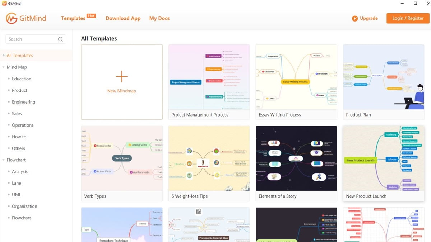Collapse the Mind Map category
431x242 pixels.
pyautogui.click(x=4, y=67)
